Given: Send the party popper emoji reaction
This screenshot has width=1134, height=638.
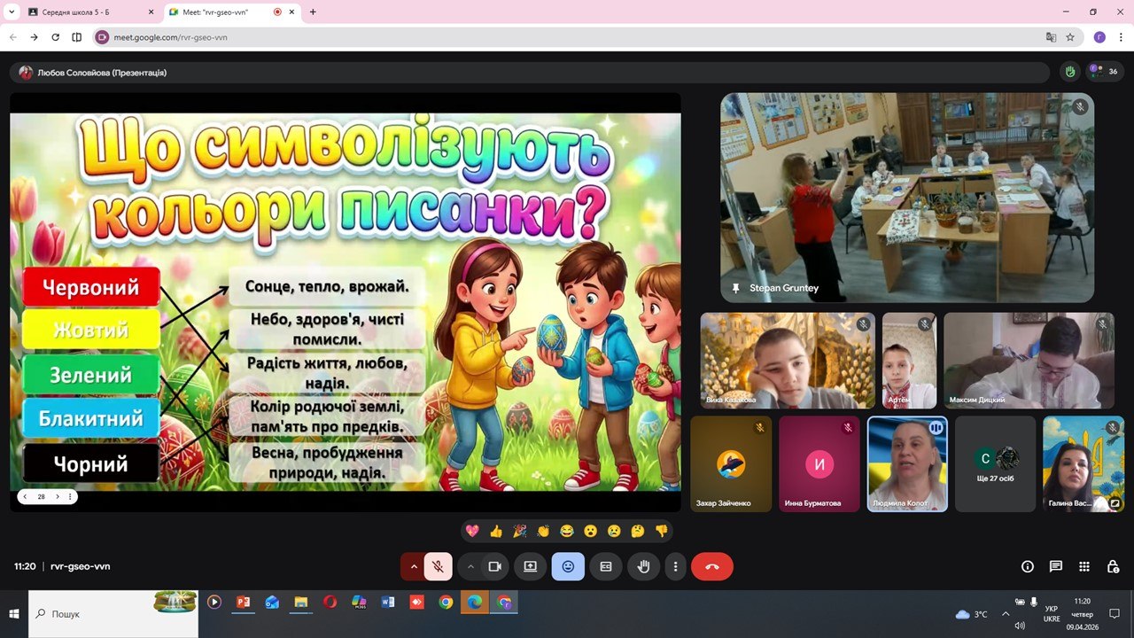Looking at the screenshot, I should [x=519, y=531].
